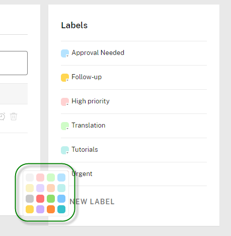Click the Tutorials label color icon
Screen dimensions: 231x236
[65, 150]
